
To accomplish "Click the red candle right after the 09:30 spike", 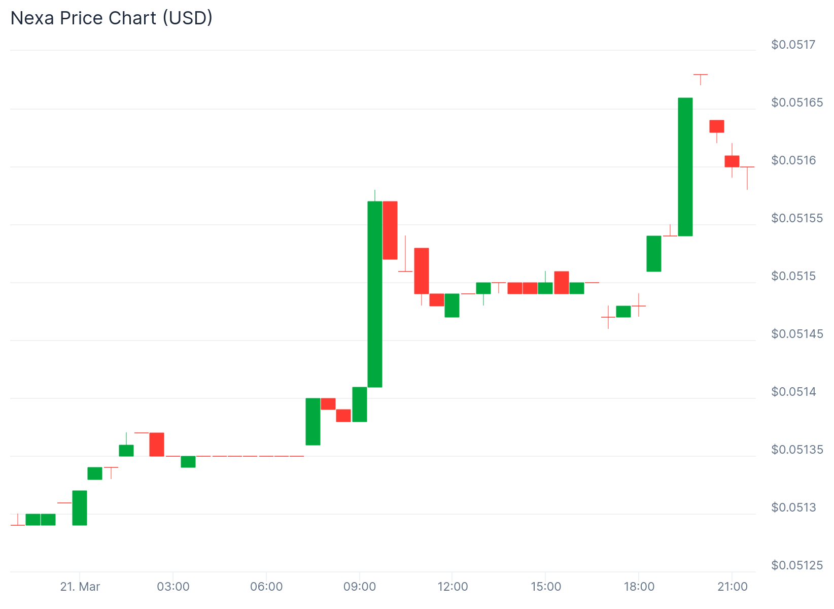I will pyautogui.click(x=390, y=230).
